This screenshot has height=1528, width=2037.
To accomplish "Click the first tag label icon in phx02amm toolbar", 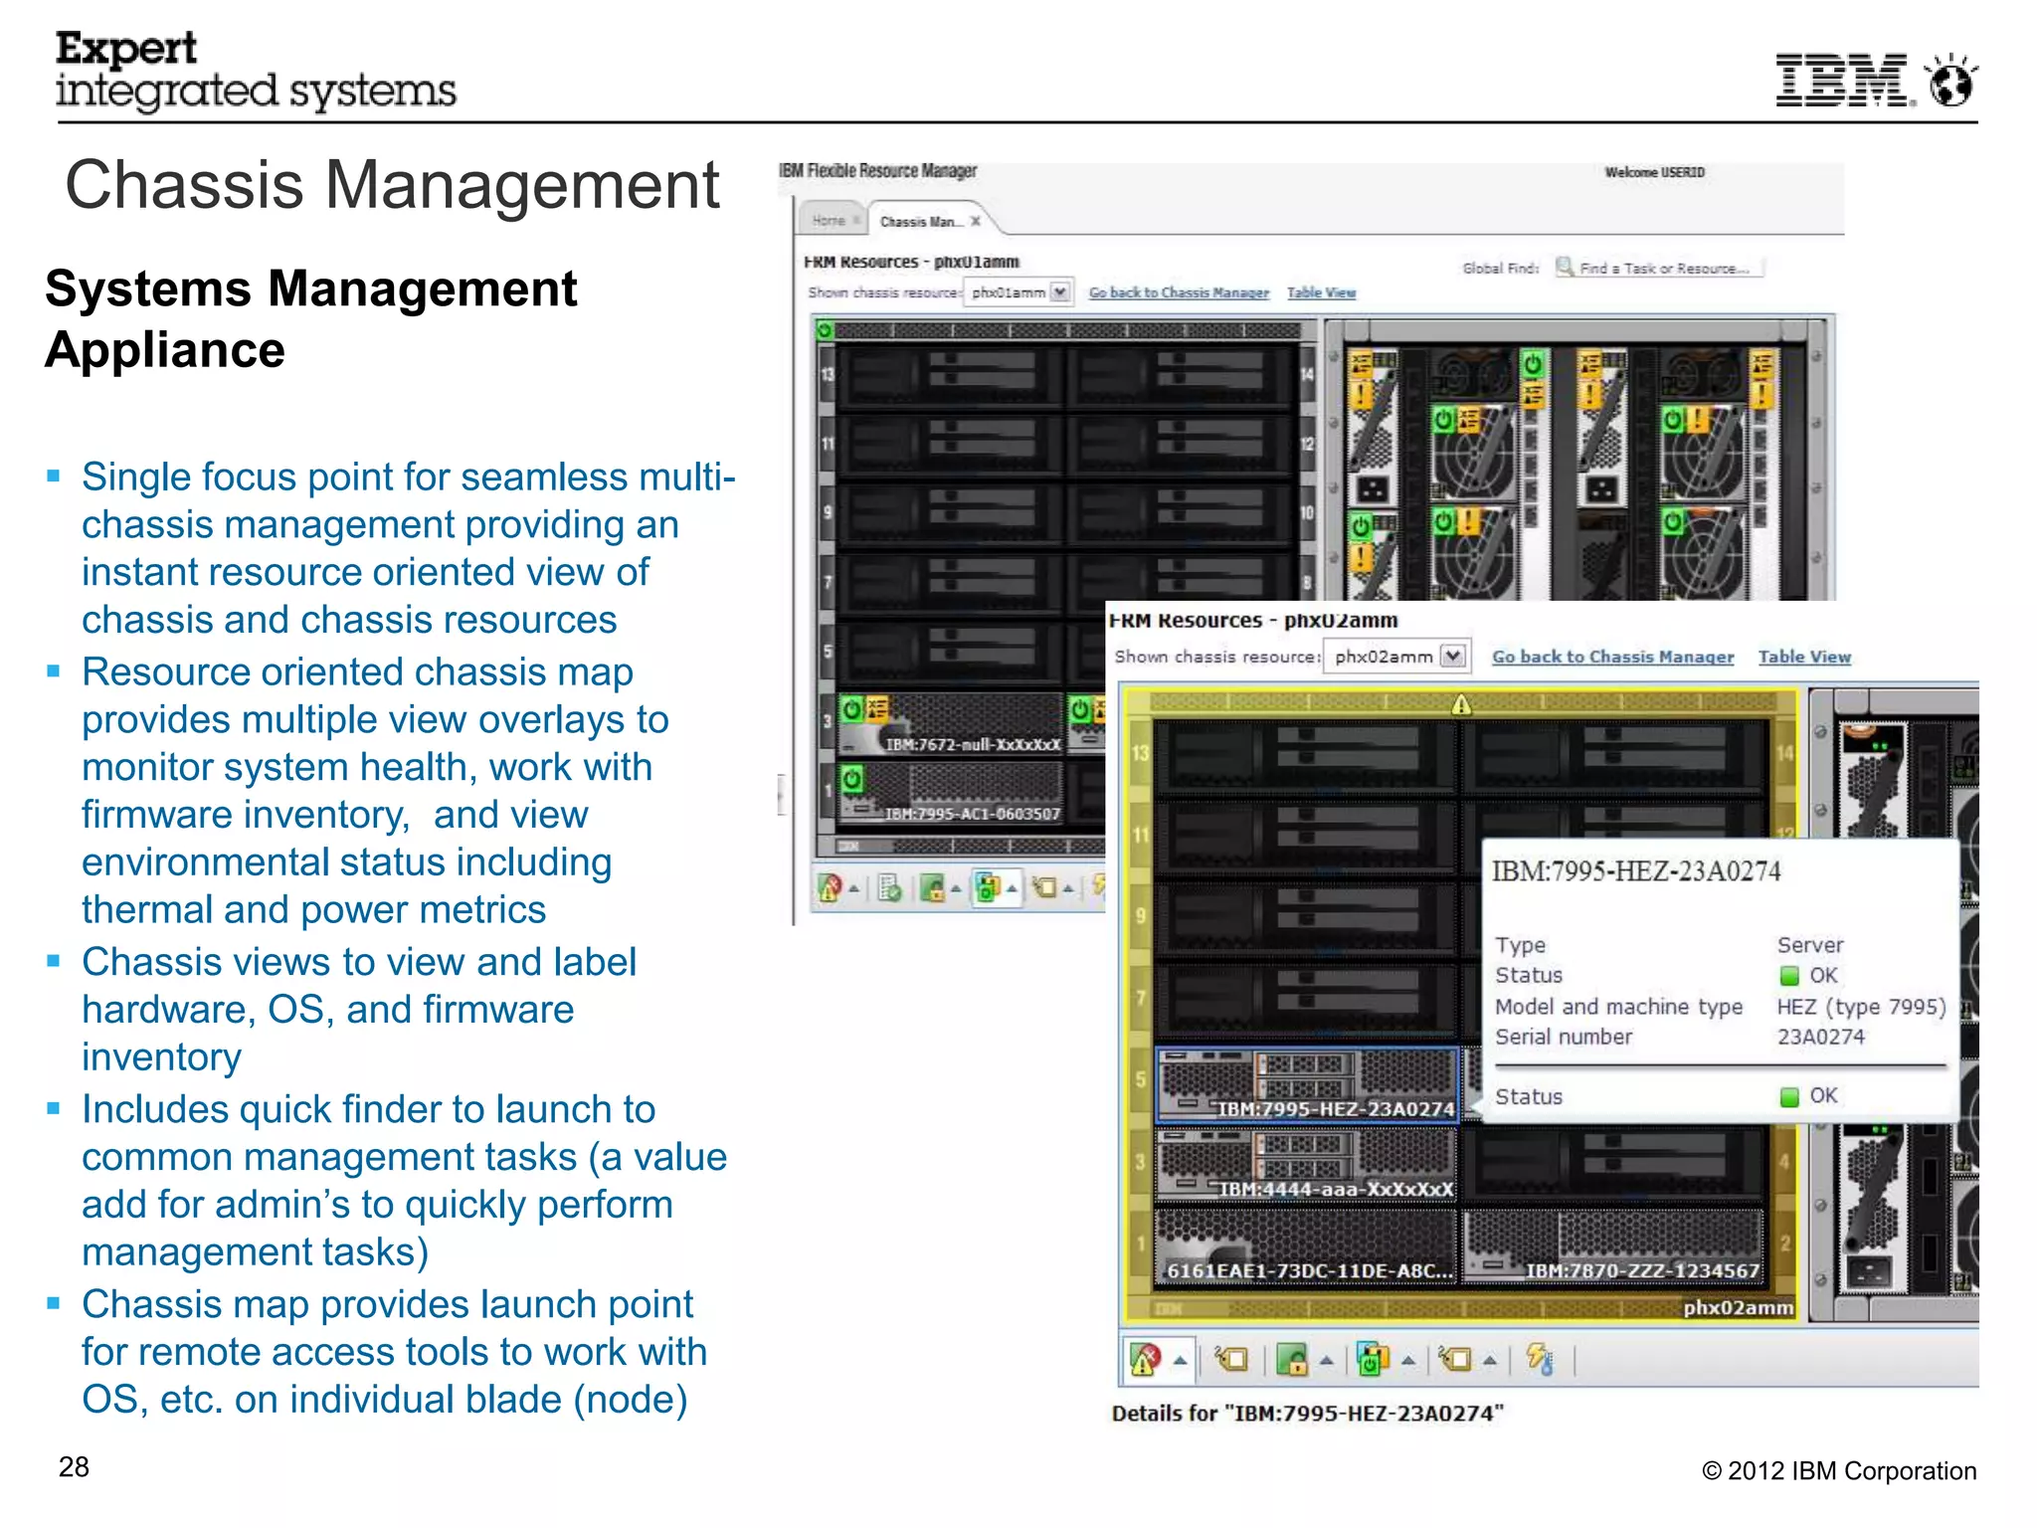I will (x=1231, y=1359).
